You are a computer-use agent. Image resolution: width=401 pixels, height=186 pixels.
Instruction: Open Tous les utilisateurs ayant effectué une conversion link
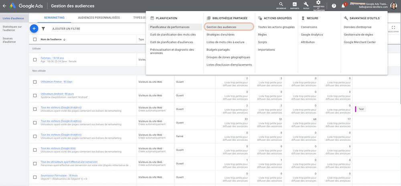tap(69, 162)
